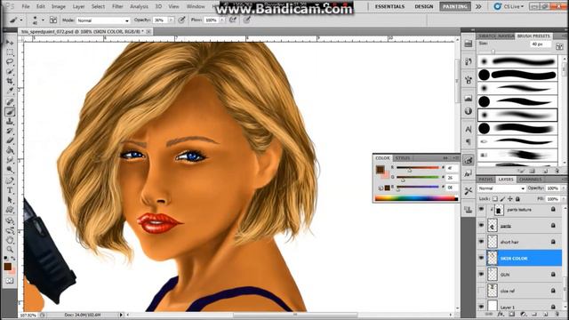Switch to the Styles tab
This screenshot has height=320, width=569.
point(403,158)
